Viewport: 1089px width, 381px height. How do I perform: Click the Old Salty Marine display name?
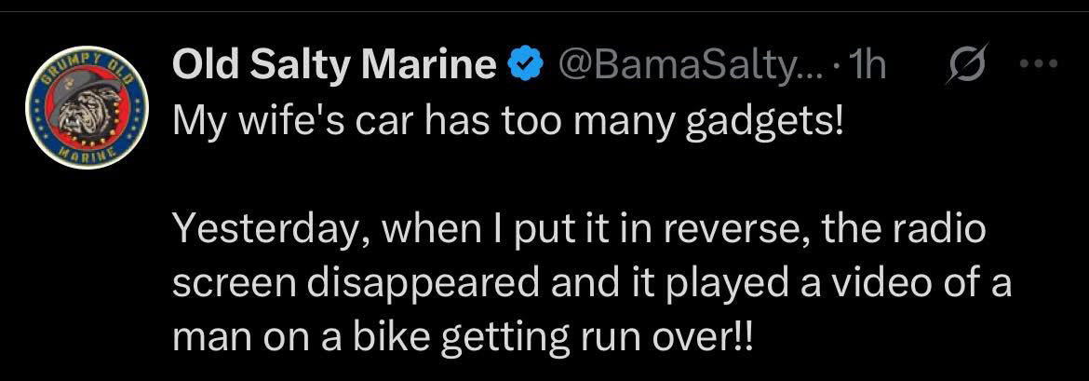335,65
